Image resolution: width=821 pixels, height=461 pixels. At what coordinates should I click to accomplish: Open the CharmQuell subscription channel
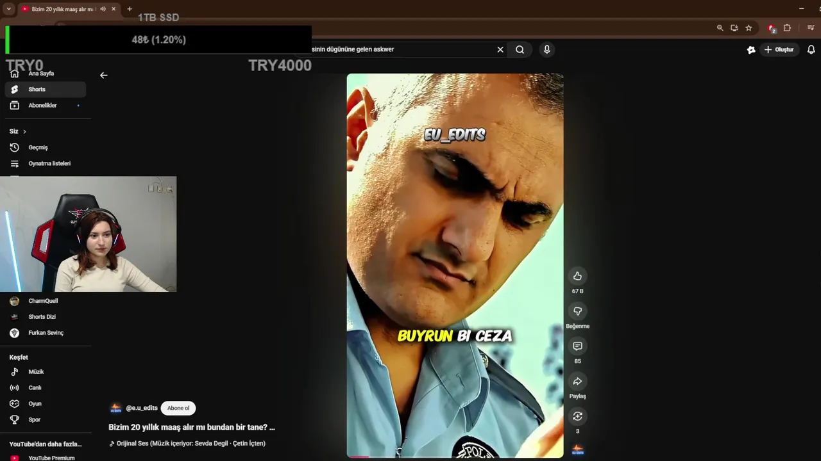(x=45, y=301)
